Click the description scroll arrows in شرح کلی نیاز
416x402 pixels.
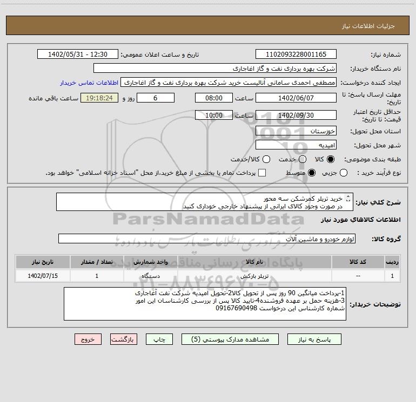pos(348,198)
